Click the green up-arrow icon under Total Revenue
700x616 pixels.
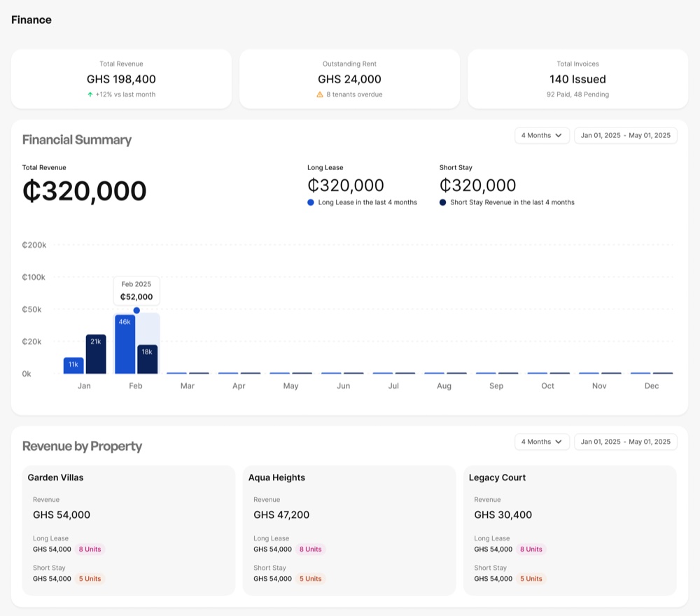pyautogui.click(x=90, y=94)
